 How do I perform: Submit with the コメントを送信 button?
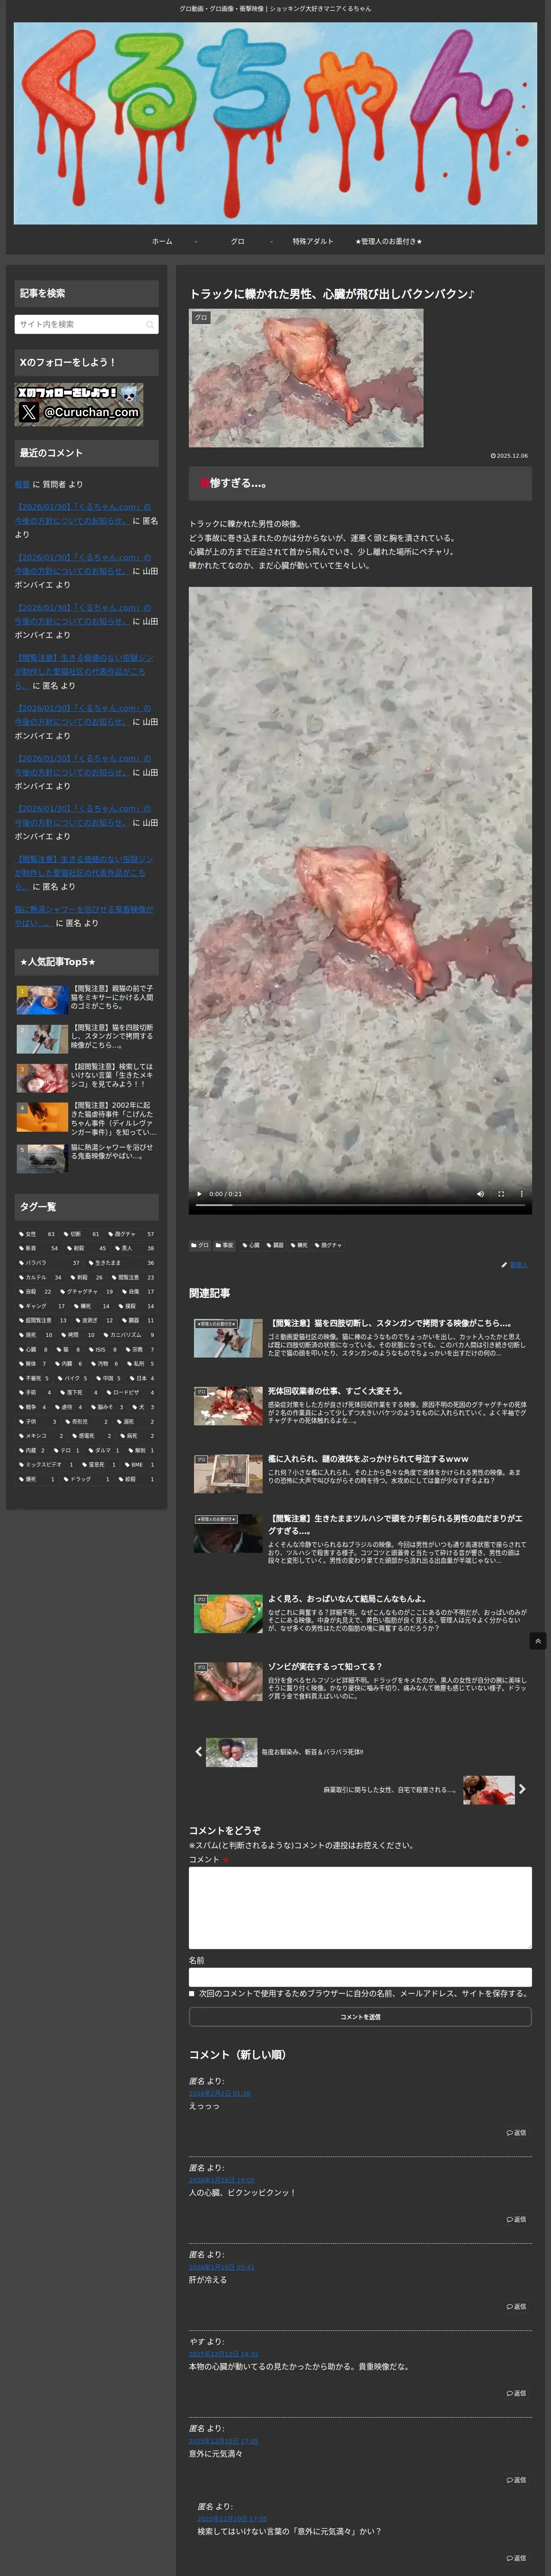(x=360, y=2017)
